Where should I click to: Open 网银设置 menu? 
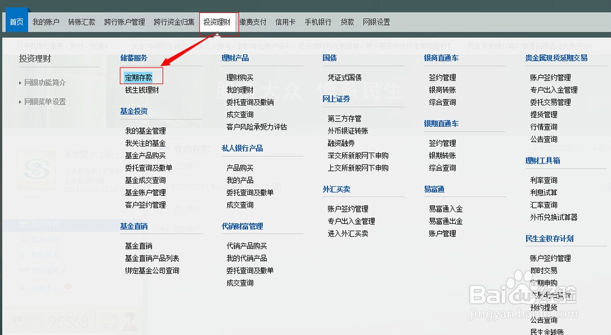[376, 22]
